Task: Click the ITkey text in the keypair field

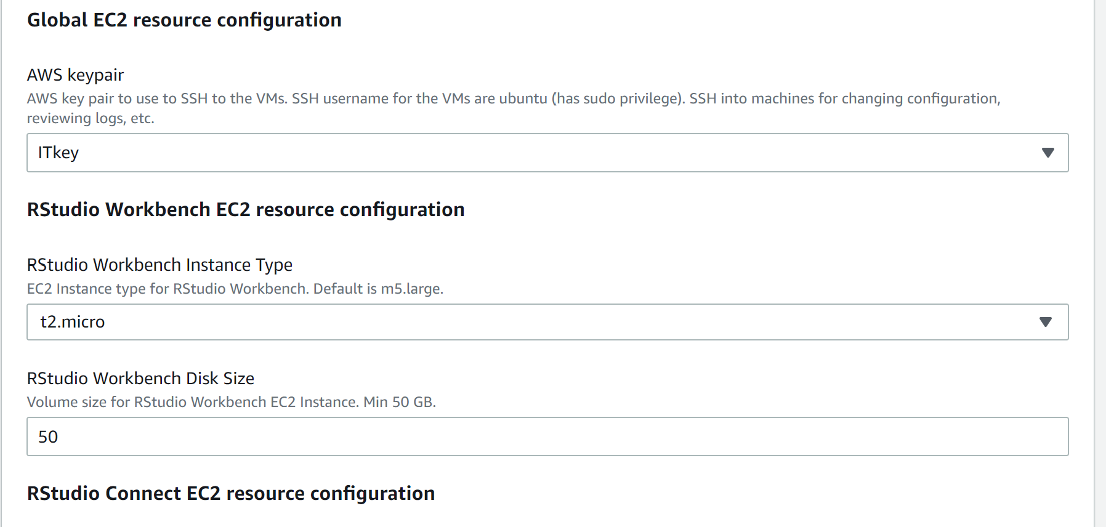Action: (x=59, y=153)
